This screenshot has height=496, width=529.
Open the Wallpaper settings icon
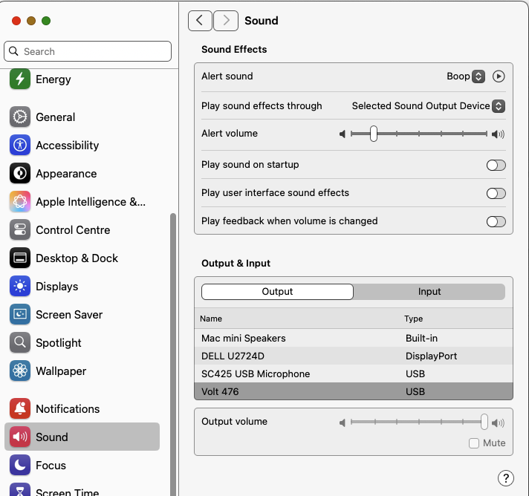point(20,371)
